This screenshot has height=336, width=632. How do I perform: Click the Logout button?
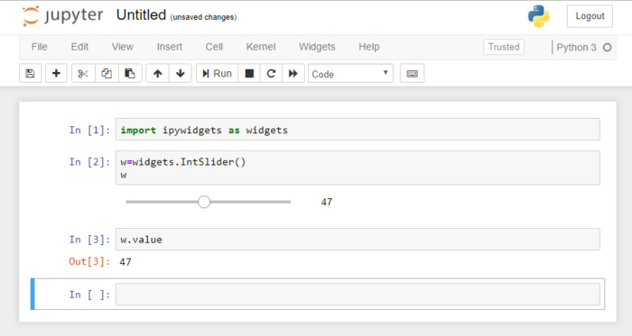[x=590, y=16]
